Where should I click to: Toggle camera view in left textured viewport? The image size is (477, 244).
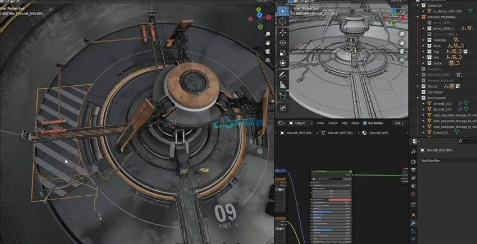(268, 52)
